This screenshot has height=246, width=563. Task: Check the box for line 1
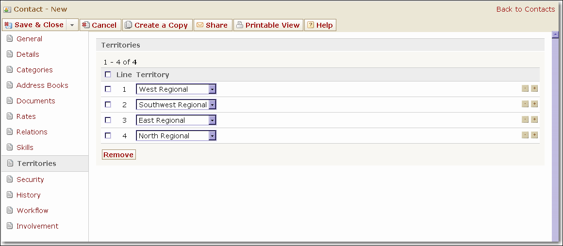coord(108,89)
